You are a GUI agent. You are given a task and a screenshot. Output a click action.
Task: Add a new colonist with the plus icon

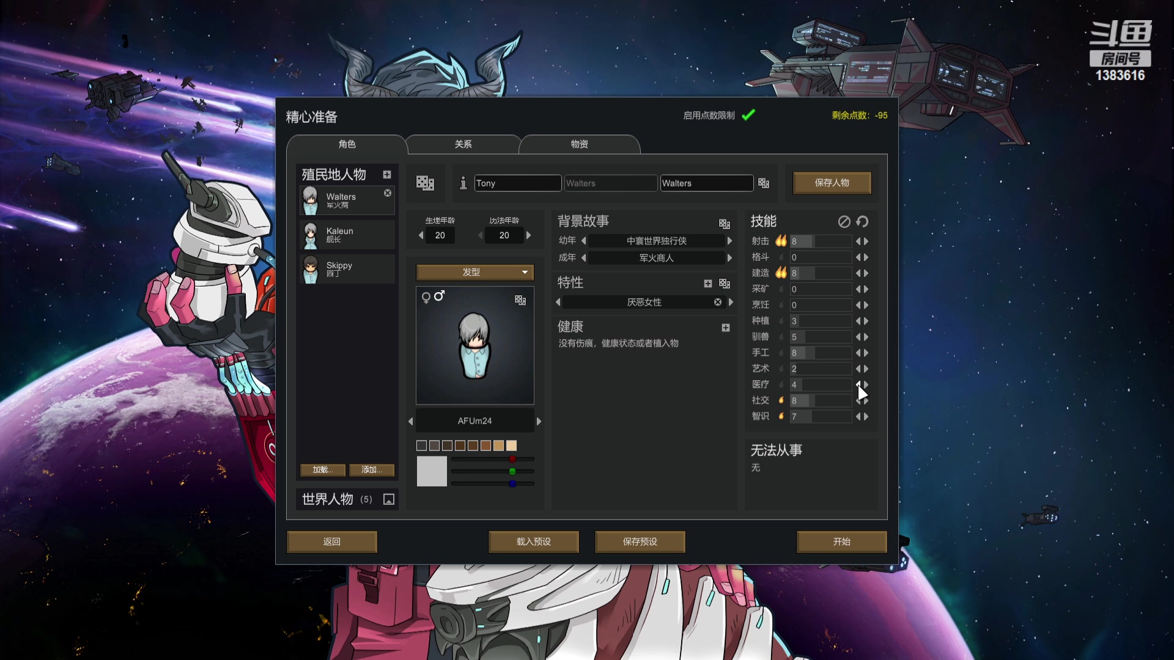(387, 175)
